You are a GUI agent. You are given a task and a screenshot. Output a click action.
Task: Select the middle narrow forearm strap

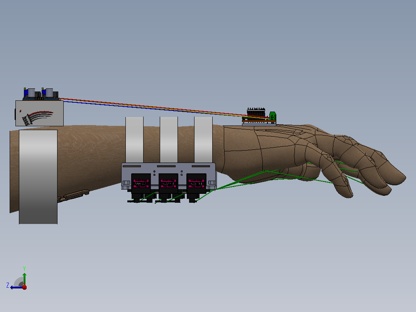click(x=169, y=140)
